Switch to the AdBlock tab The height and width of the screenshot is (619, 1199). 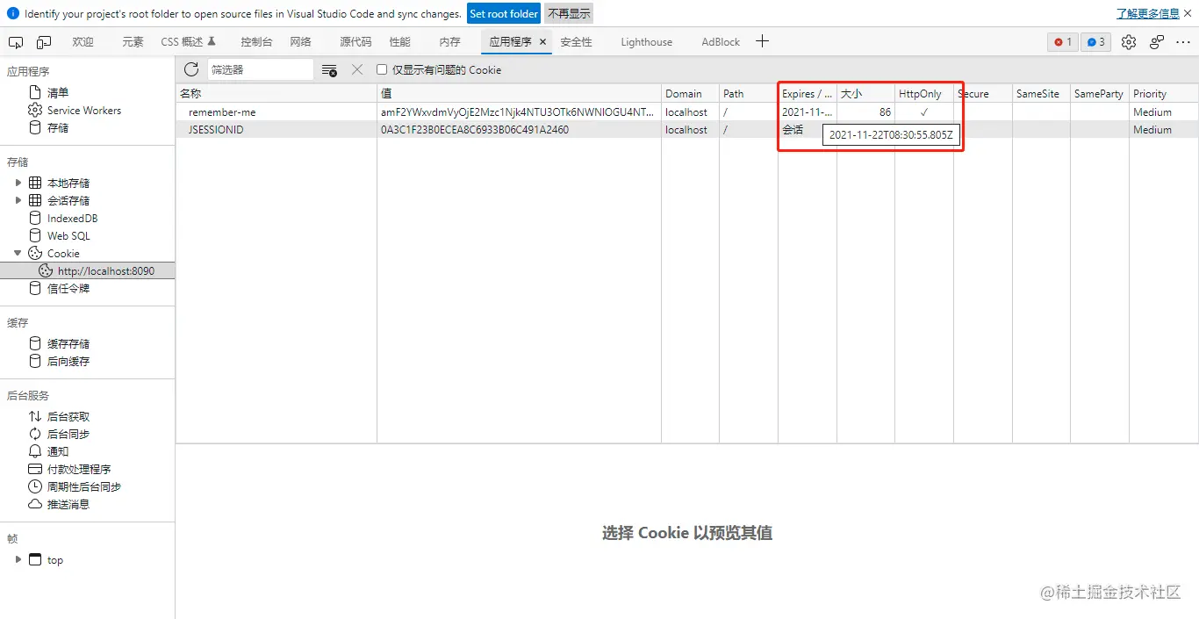click(x=721, y=42)
